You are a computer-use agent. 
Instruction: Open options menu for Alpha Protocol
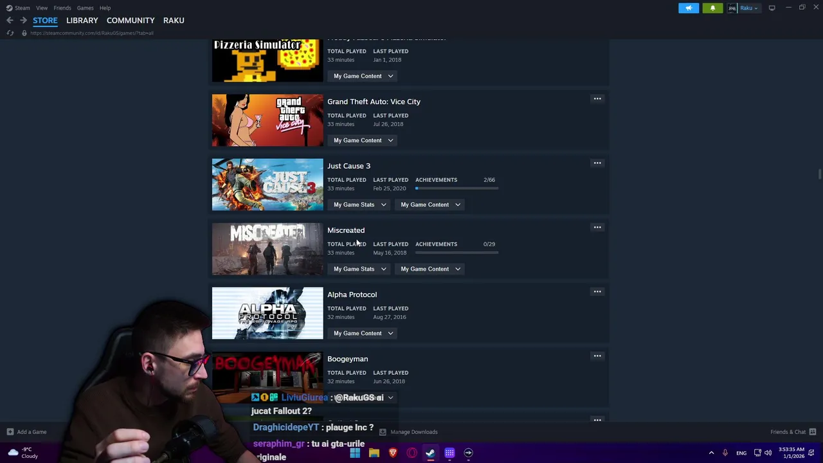[597, 292]
